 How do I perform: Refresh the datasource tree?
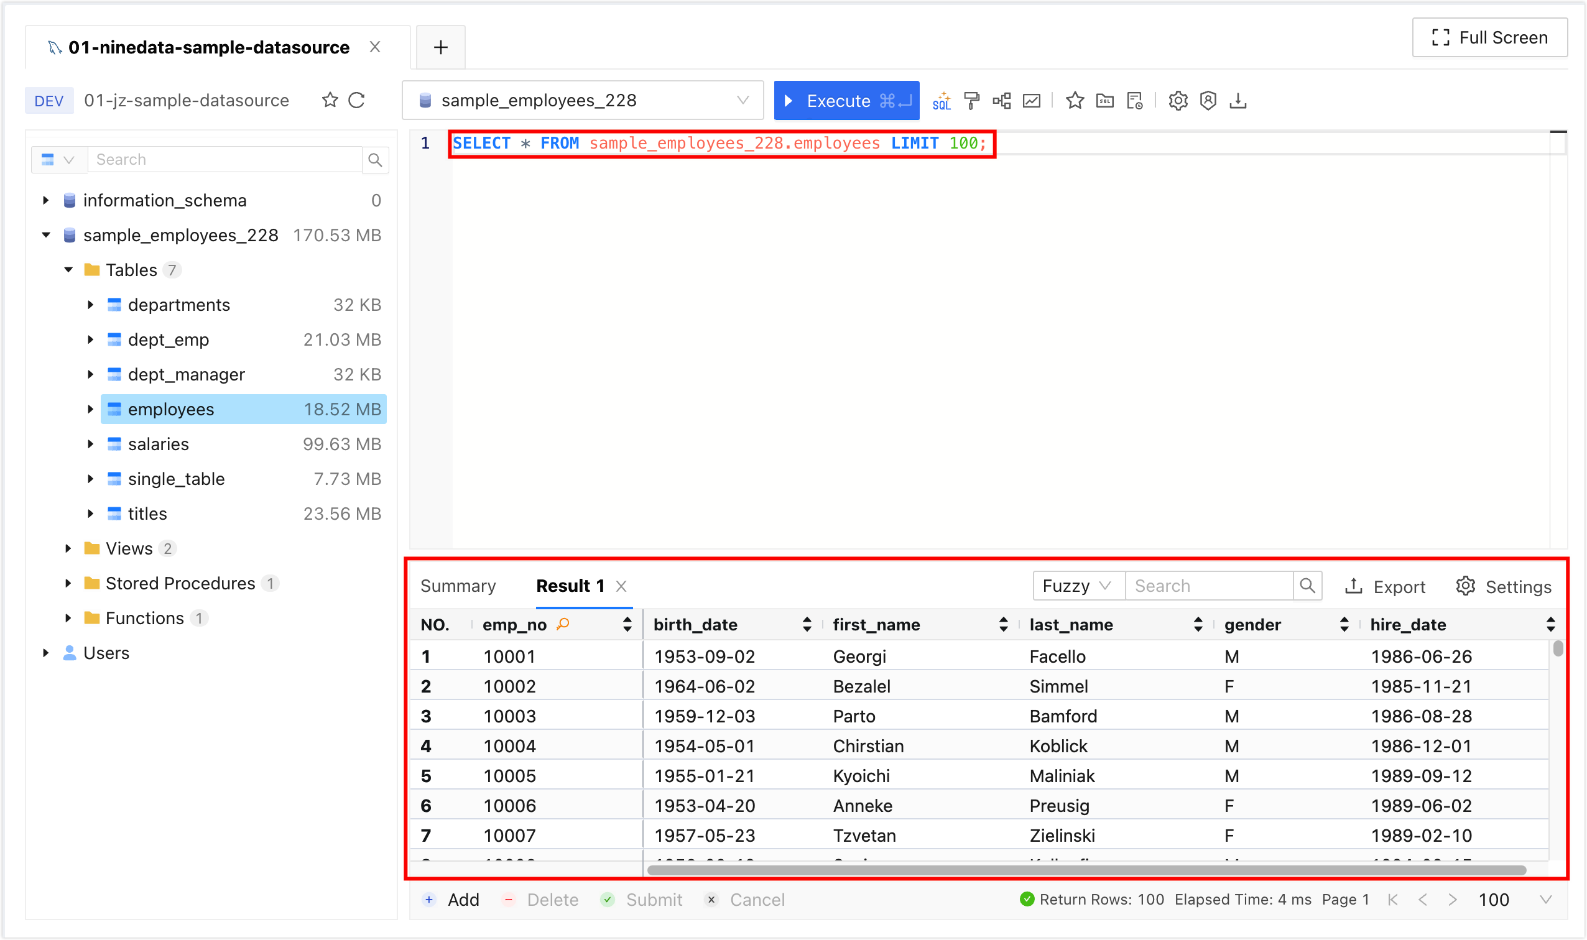coord(357,100)
